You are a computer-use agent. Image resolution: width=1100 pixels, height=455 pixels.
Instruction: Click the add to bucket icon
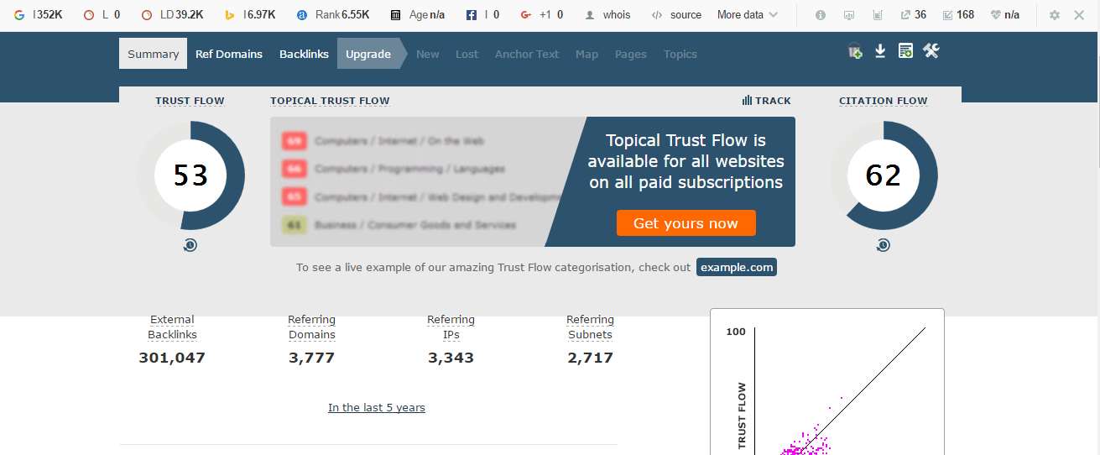855,51
